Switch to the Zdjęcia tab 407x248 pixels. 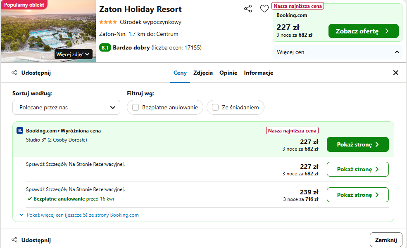click(203, 73)
